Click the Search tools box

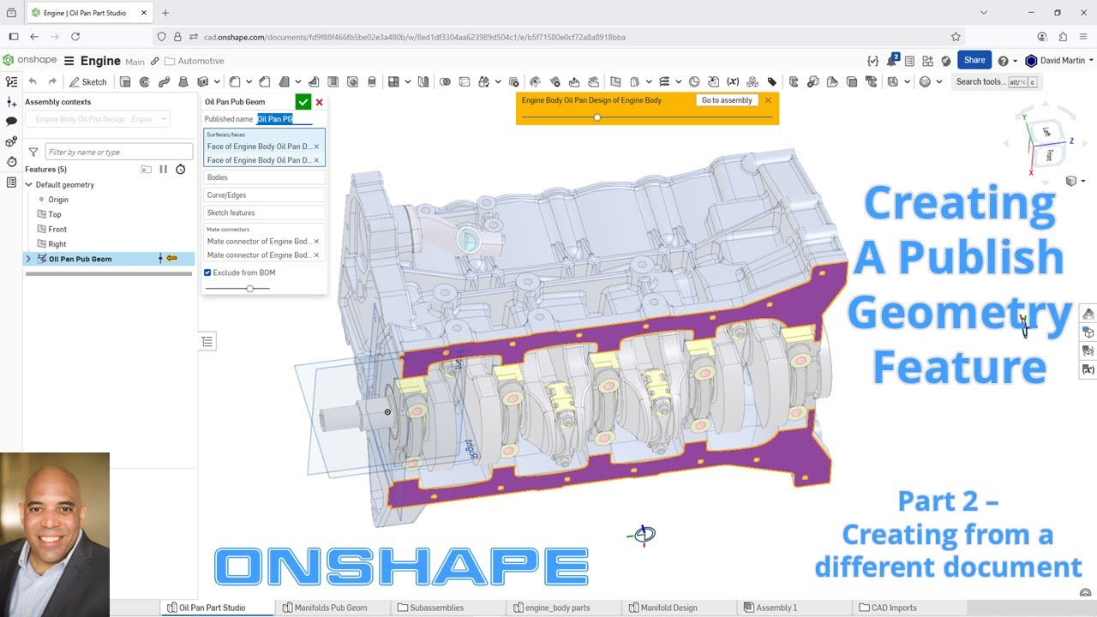click(998, 81)
